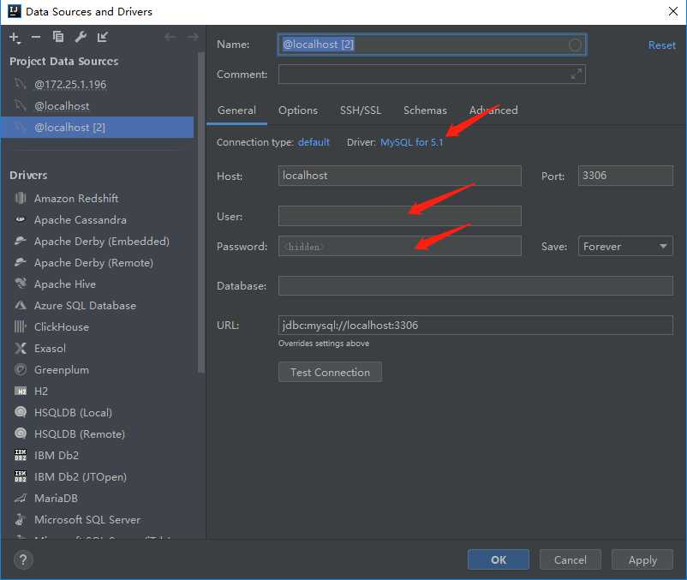Confirm with the OK button

click(499, 559)
